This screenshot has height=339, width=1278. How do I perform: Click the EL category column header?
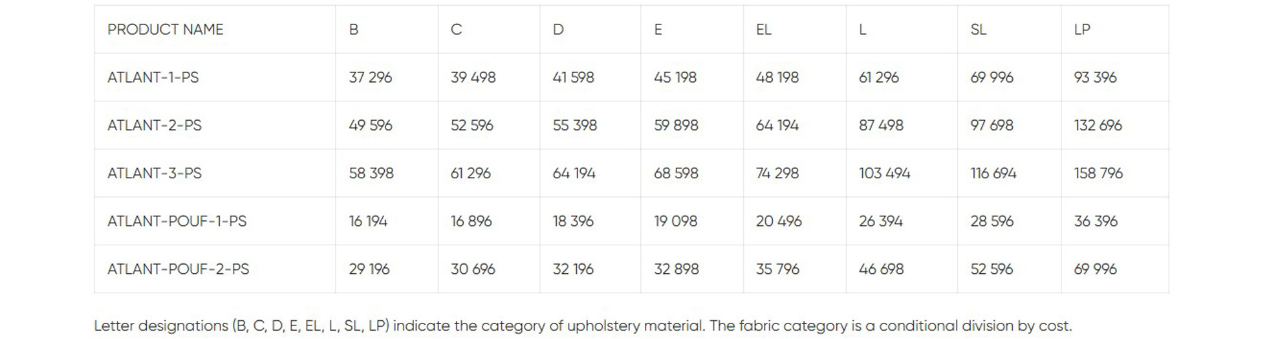click(x=763, y=30)
